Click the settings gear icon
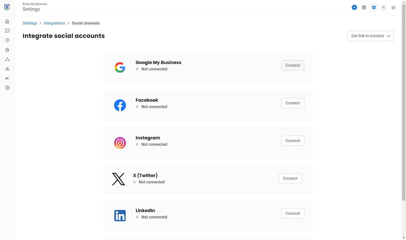This screenshot has height=240, width=406. 374,7
